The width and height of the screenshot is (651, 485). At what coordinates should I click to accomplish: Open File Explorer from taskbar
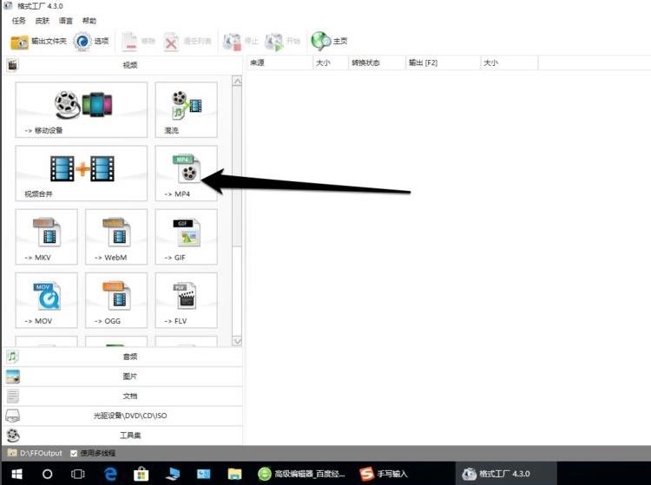coord(234,474)
